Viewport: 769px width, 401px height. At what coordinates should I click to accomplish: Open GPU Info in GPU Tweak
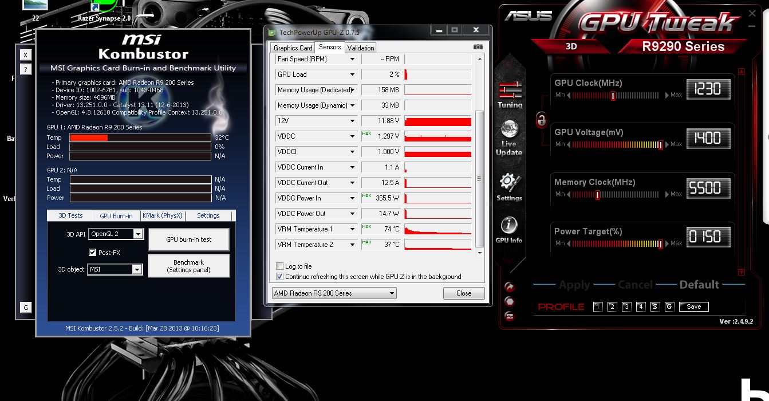click(x=509, y=230)
